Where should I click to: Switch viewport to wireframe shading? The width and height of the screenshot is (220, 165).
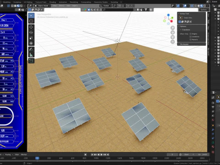point(196,6)
